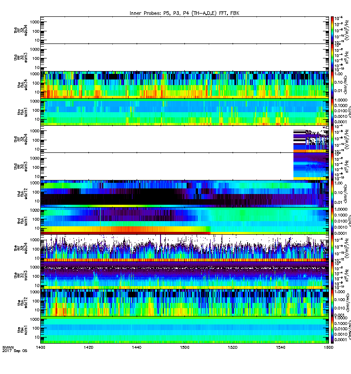Click the the fbk scm1 spectrogram panel

[184, 330]
